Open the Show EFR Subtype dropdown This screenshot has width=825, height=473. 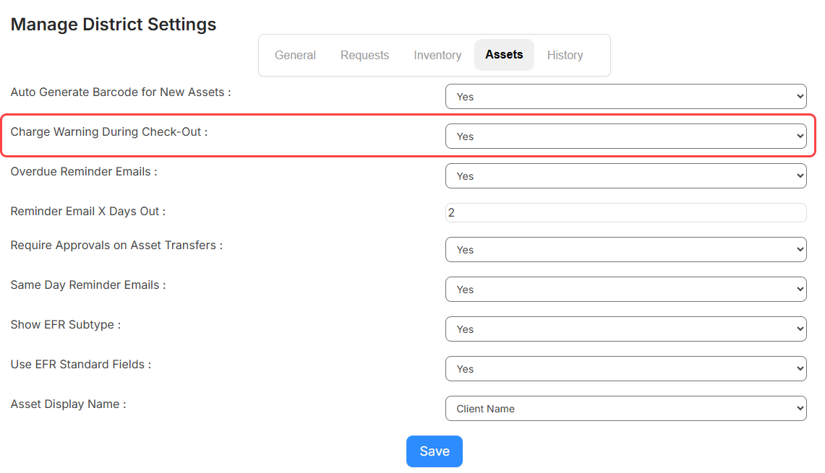(625, 329)
